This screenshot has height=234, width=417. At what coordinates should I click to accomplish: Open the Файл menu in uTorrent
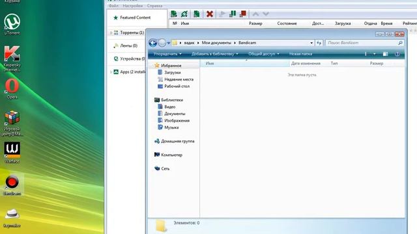pos(113,6)
